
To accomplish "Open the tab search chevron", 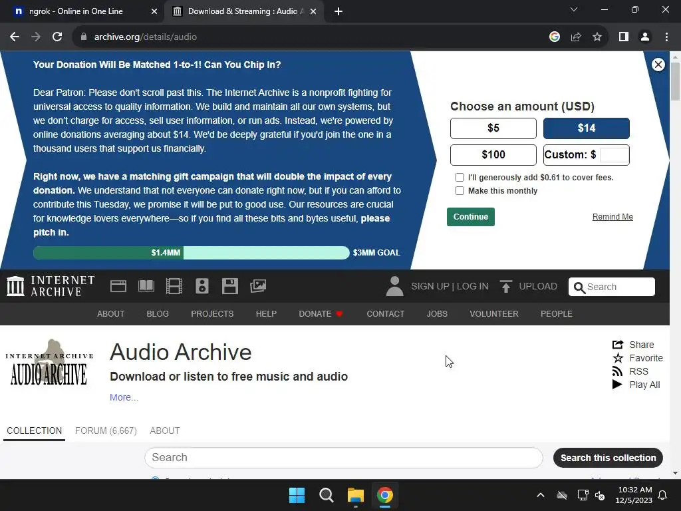I will point(574,9).
